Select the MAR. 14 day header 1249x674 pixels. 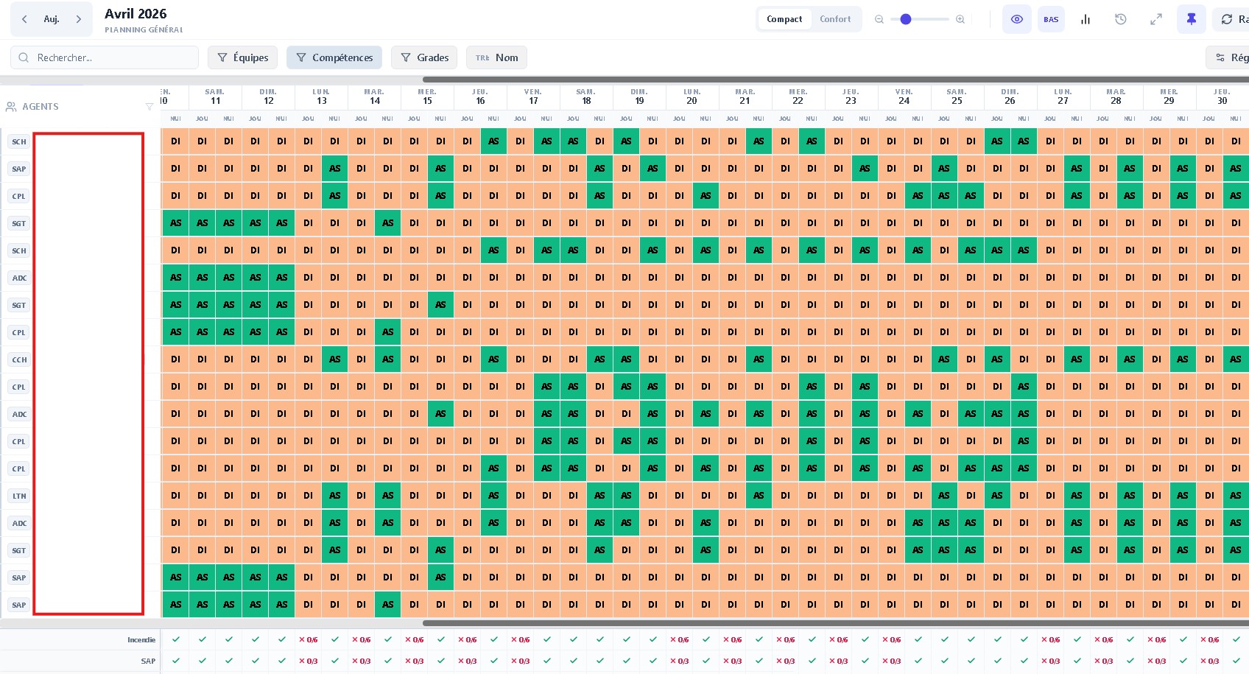(374, 96)
